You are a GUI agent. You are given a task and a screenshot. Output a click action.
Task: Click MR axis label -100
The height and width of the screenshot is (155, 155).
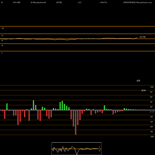152,137
